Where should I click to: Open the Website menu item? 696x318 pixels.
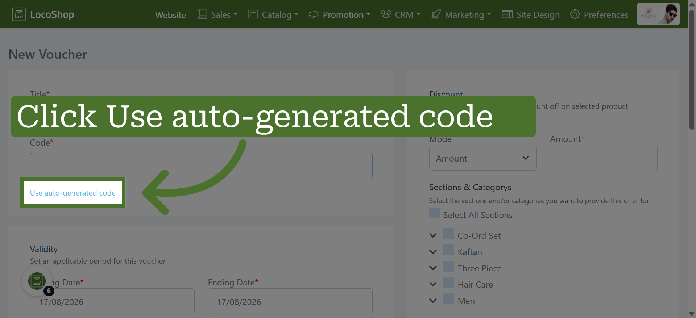coord(170,15)
